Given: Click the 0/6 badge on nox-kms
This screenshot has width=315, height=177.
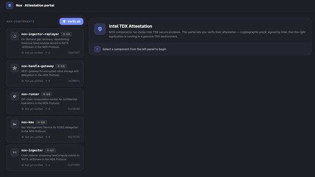Looking at the screenshot, I should point(41,122).
